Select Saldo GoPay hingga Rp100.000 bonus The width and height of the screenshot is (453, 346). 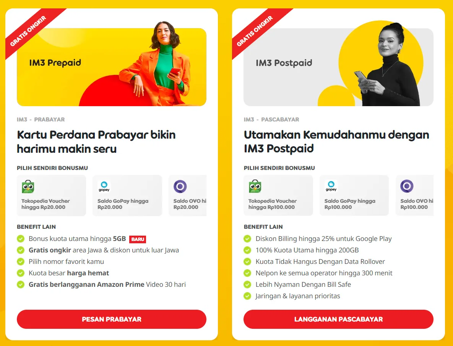coord(354,196)
